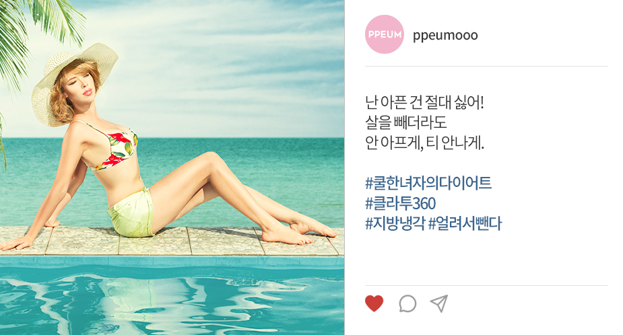Open the hashtag #쿨한녀자의다이어트
This screenshot has height=335, width=623.
click(x=428, y=183)
